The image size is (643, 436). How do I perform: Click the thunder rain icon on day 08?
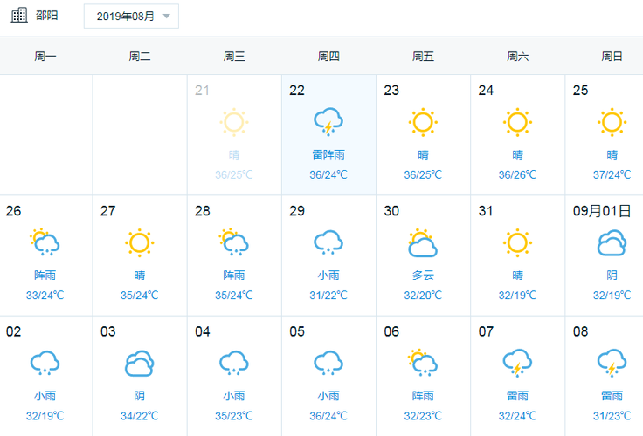coord(612,363)
